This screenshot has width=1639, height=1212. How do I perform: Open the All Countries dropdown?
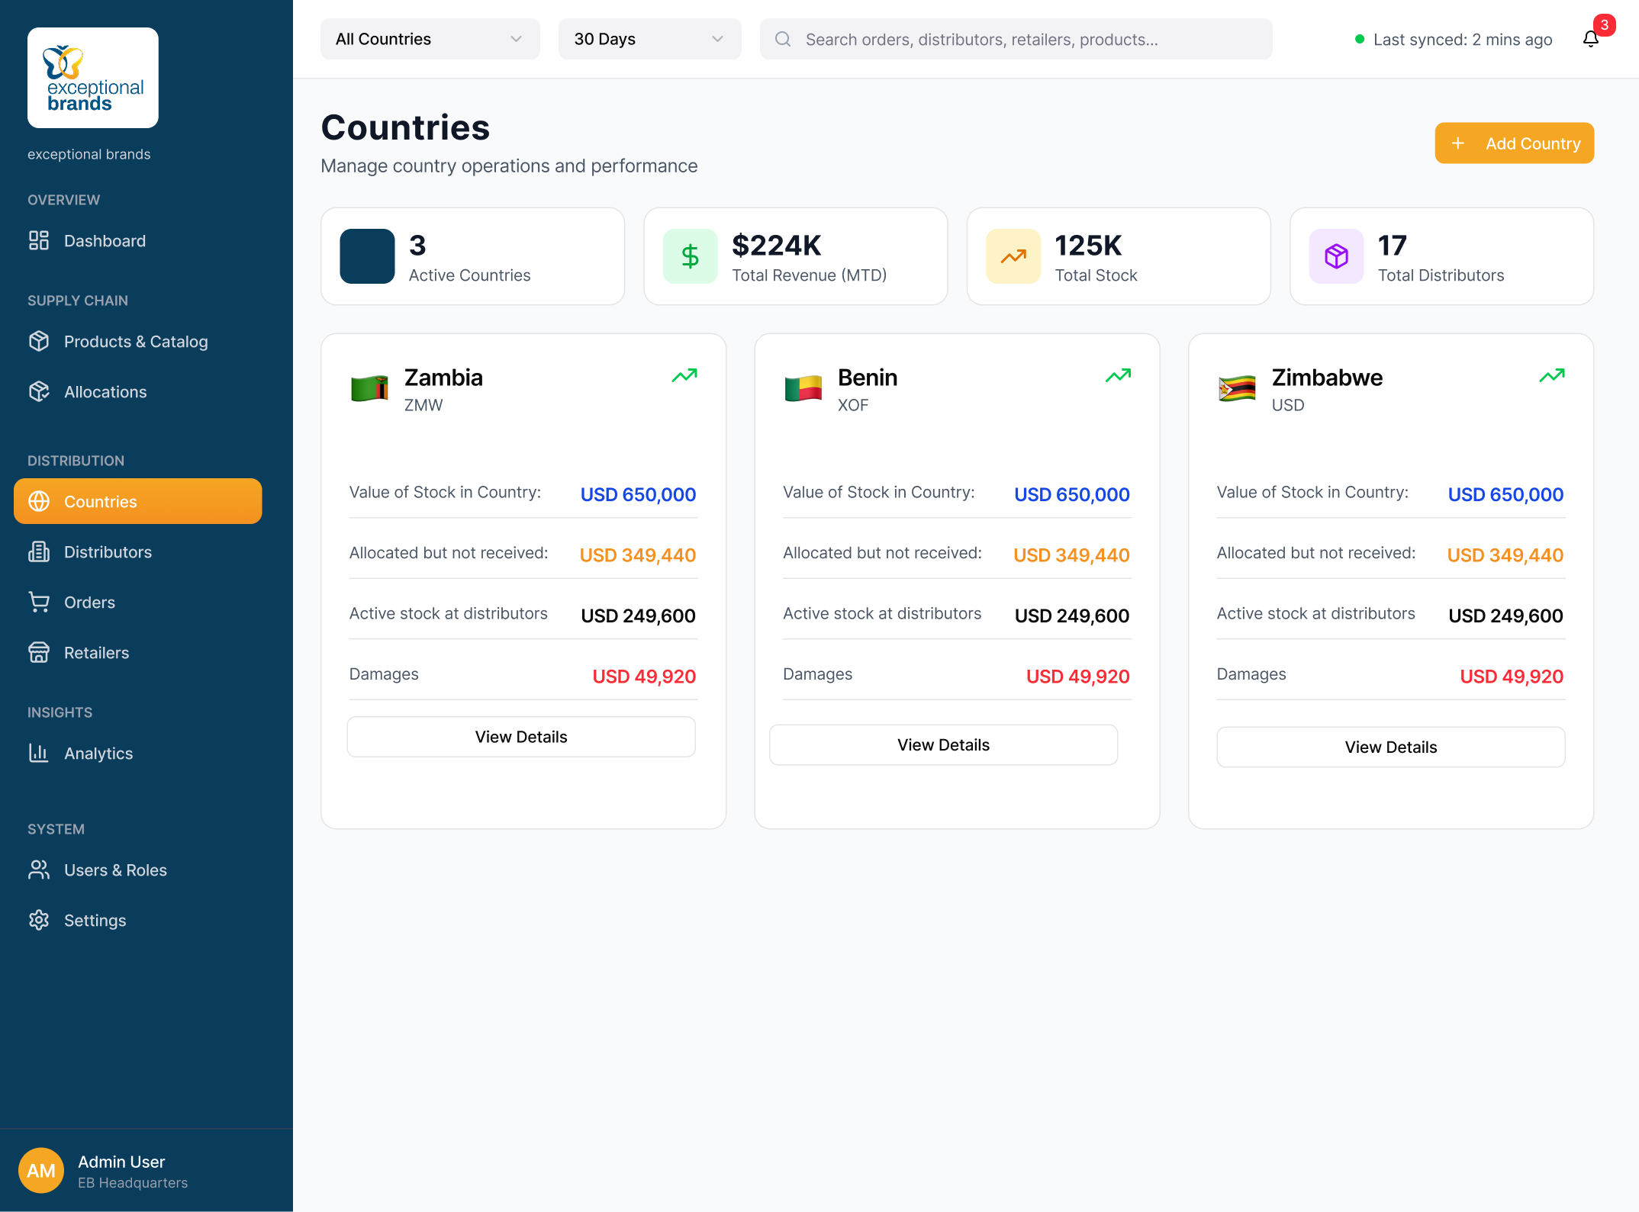(430, 39)
